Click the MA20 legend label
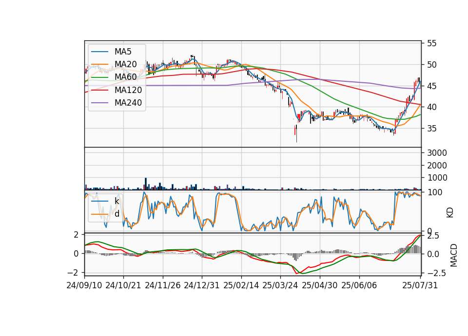This screenshot has height=336, width=468. point(125,64)
